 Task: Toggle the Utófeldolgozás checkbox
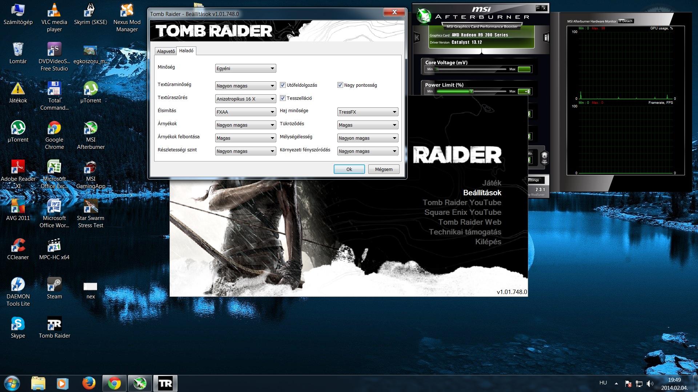pos(283,85)
